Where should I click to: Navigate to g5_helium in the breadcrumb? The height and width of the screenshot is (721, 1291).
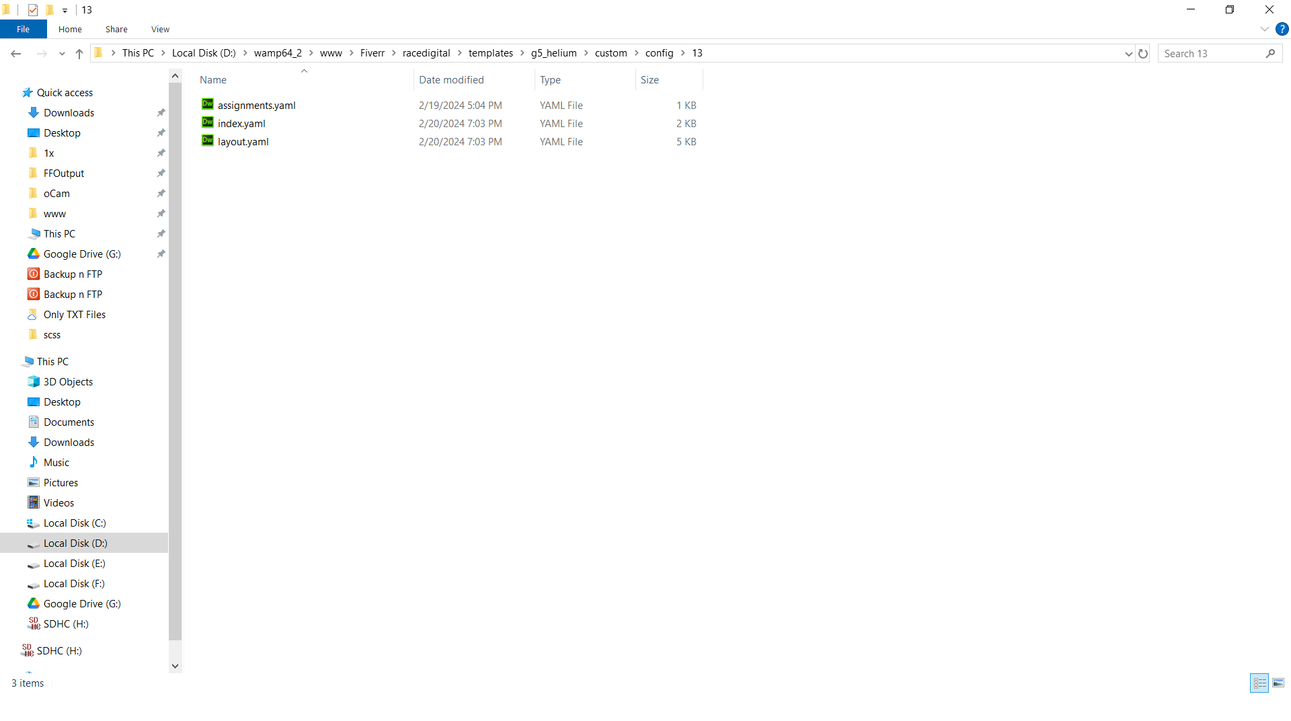click(x=553, y=53)
